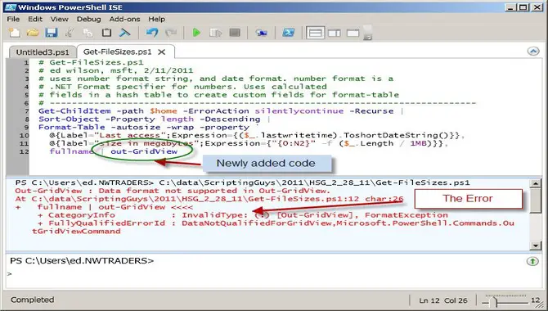Click 'Get-ChildItem' on line 7
548x311 pixels.
coord(74,111)
